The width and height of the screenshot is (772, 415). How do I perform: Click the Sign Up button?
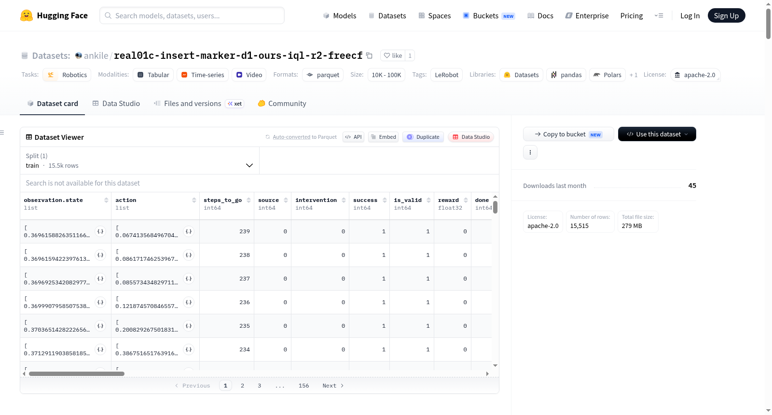click(726, 15)
